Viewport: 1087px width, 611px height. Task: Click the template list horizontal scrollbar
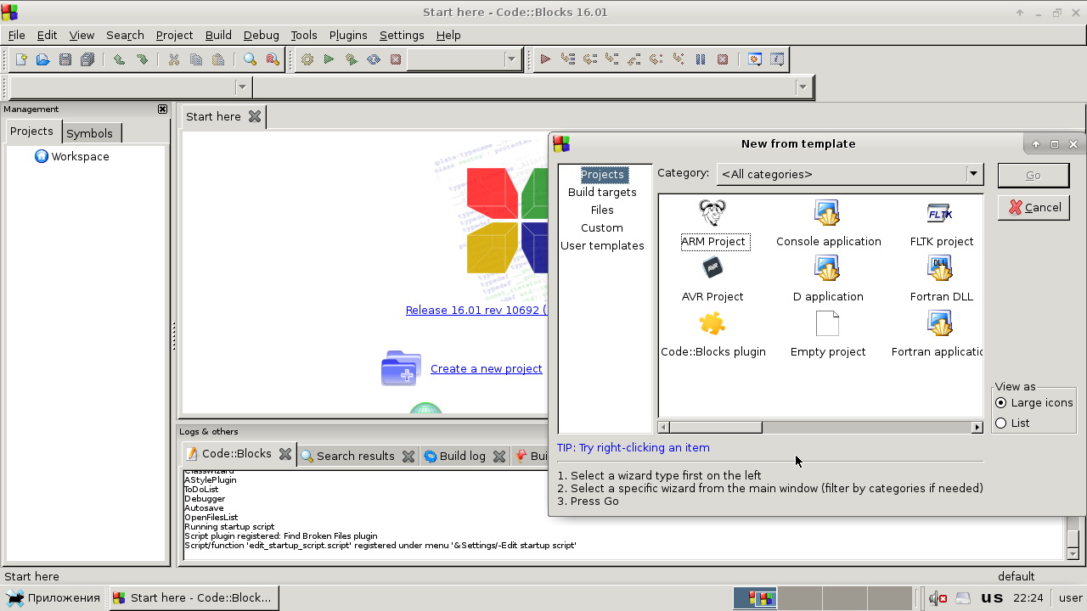pyautogui.click(x=820, y=427)
